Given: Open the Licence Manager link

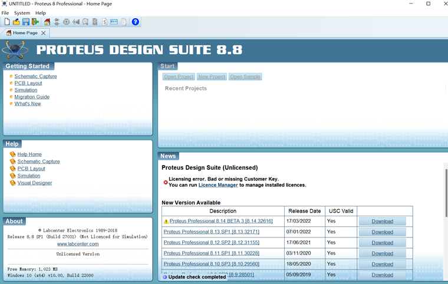Looking at the screenshot, I should (218, 185).
